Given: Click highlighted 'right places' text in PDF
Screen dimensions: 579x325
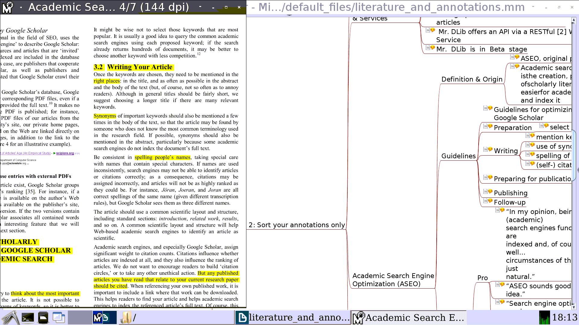Looking at the screenshot, I should 107,81.
